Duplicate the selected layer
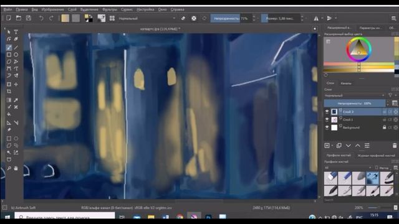This screenshot has width=399, height=224. coord(339,146)
